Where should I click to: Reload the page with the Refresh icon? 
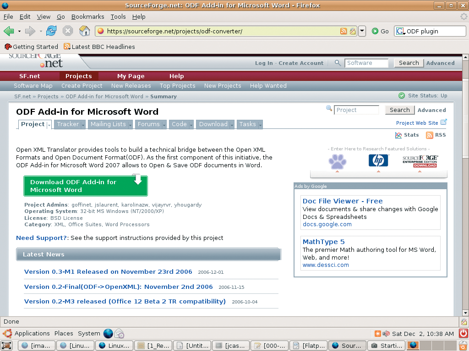point(51,31)
